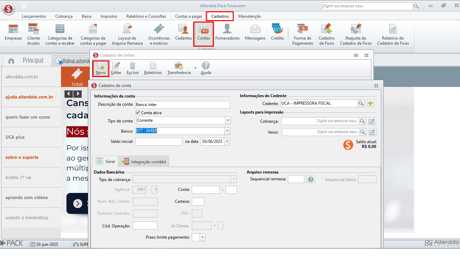The height and width of the screenshot is (256, 460).
Task: Expand the Transferência dropdown arrow
Action: click(x=195, y=68)
